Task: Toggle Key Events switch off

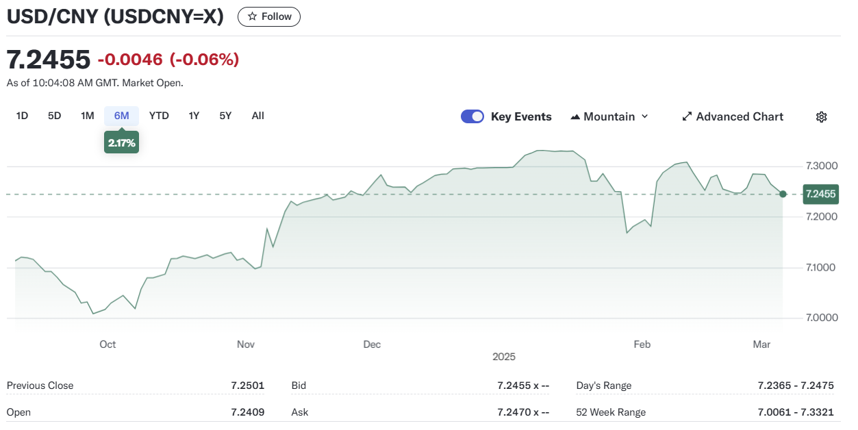Action: pyautogui.click(x=472, y=116)
